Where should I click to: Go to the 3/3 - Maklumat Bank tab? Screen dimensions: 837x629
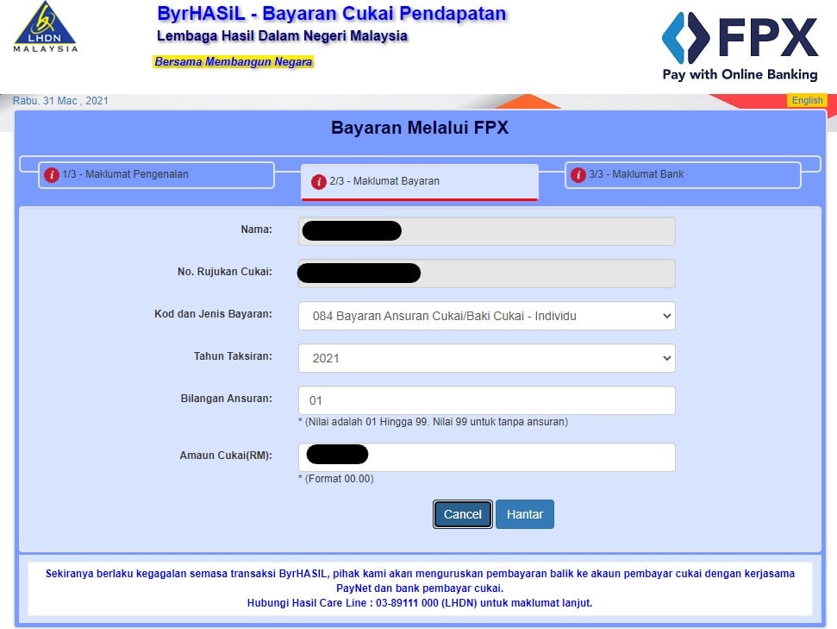tap(683, 175)
